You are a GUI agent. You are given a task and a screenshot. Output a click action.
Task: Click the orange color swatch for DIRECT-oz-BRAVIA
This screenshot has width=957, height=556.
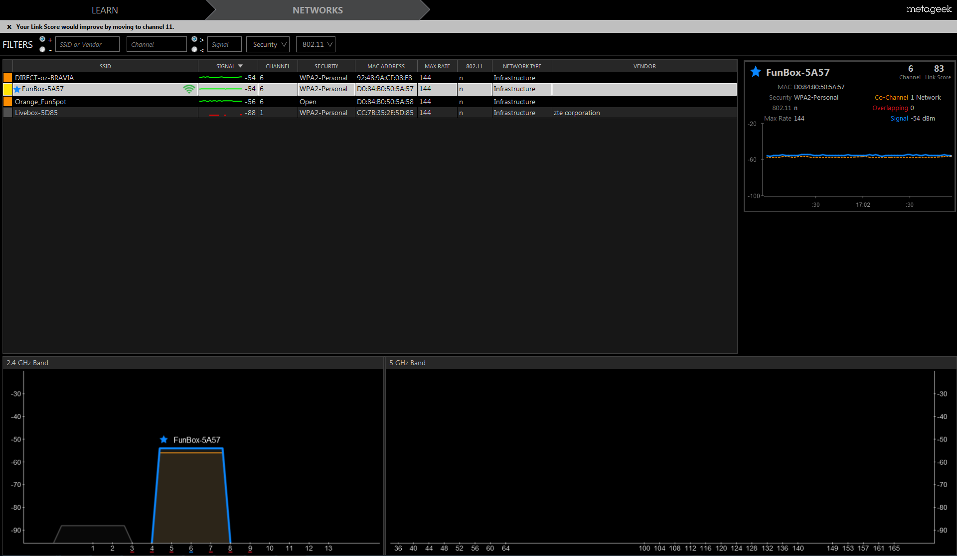8,78
